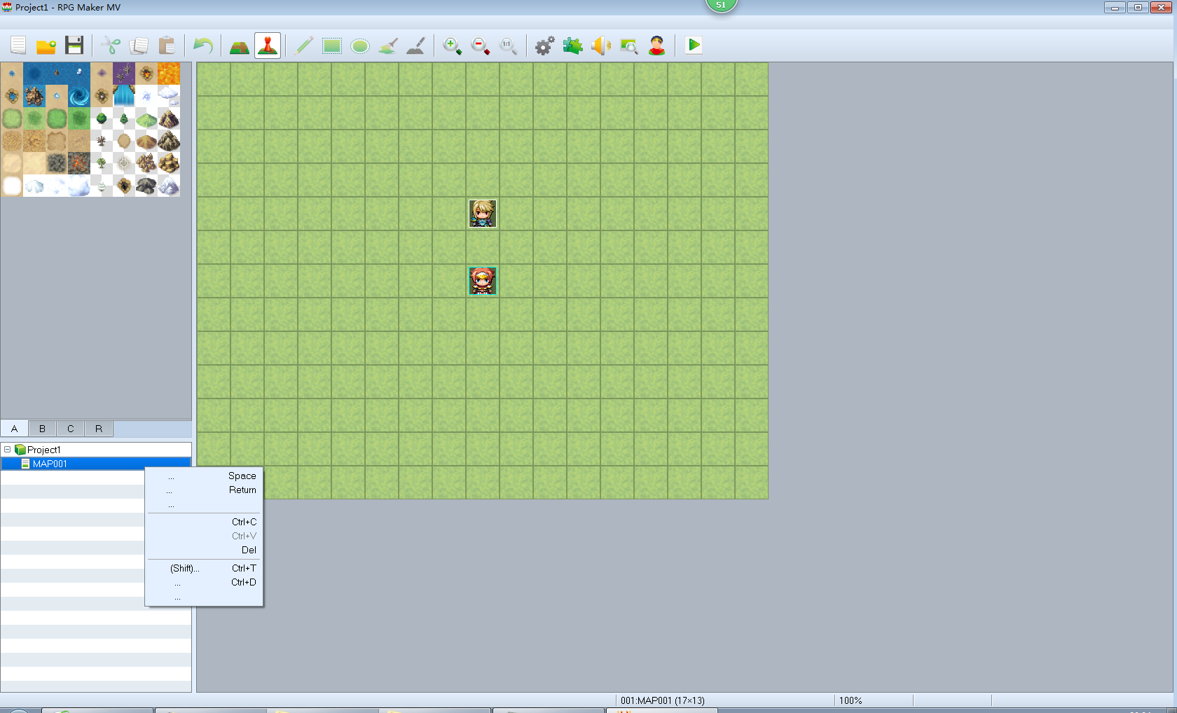Select the blonde character event on map
This screenshot has width=1177, height=713.
pyautogui.click(x=483, y=214)
